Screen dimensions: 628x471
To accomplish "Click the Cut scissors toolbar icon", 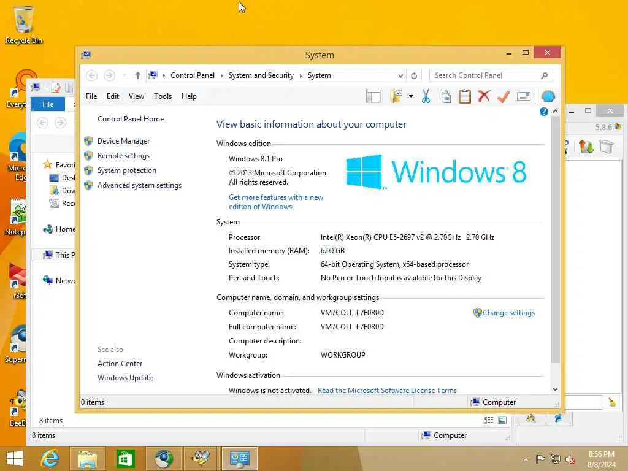I will coord(426,96).
